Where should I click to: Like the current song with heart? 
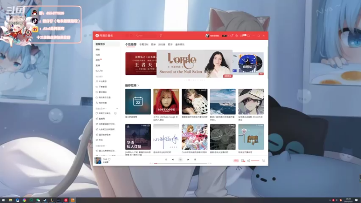pos(109,159)
